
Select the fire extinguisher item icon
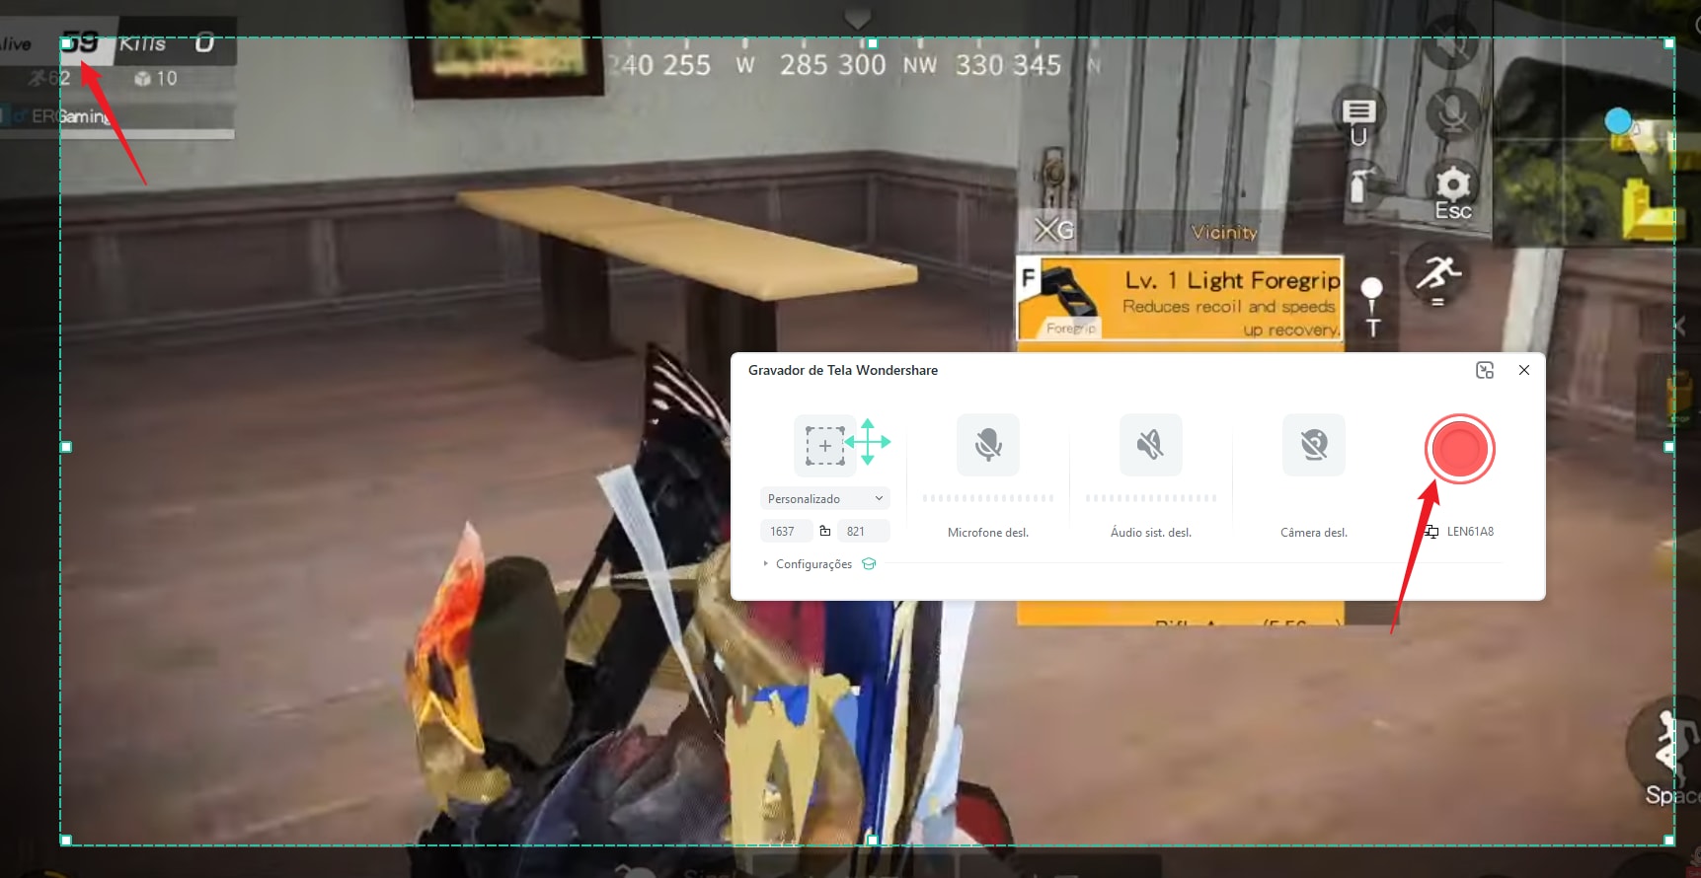[x=1360, y=185]
